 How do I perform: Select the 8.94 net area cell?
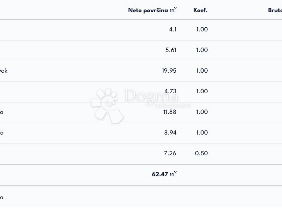(x=170, y=132)
